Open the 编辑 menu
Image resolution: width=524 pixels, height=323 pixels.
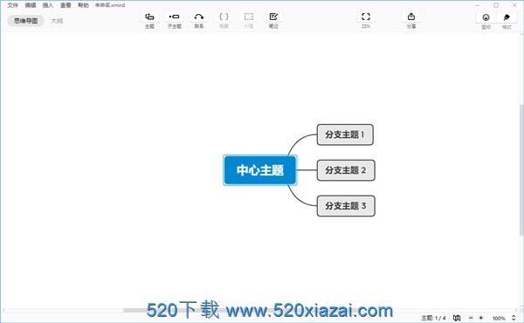tap(31, 5)
